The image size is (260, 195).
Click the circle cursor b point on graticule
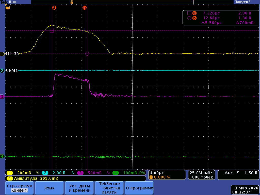[x=87, y=54]
